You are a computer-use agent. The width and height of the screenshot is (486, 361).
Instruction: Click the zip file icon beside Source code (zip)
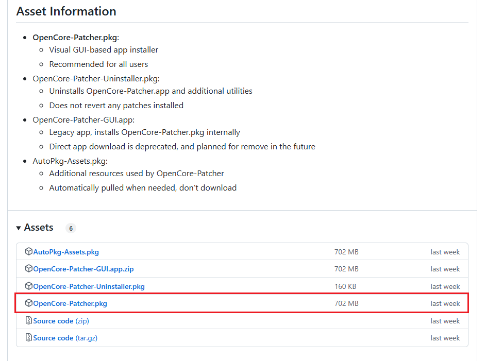click(28, 320)
